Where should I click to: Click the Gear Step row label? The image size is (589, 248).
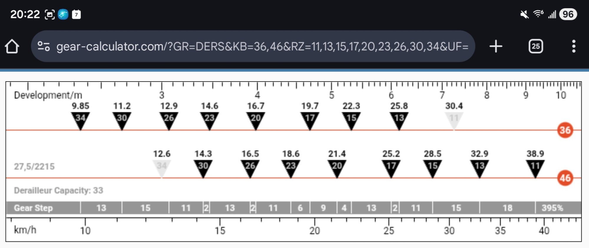[x=33, y=208]
